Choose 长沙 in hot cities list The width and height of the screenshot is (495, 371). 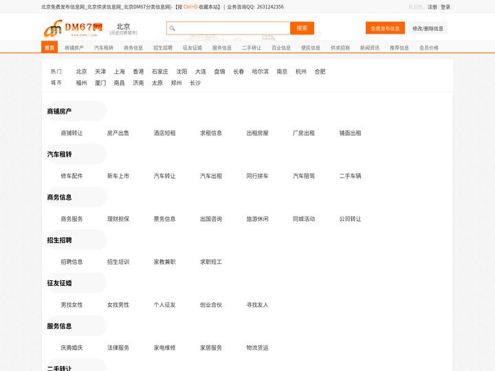195,83
